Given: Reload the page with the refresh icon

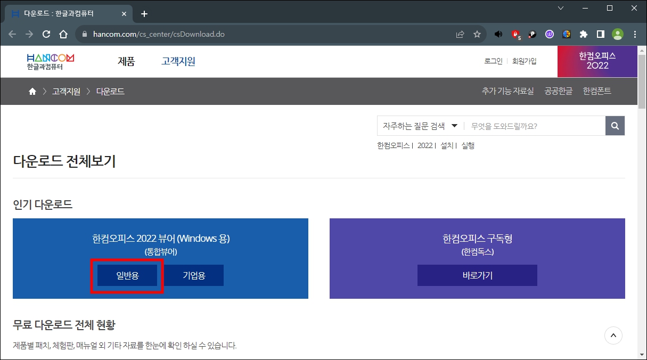Looking at the screenshot, I should (46, 34).
